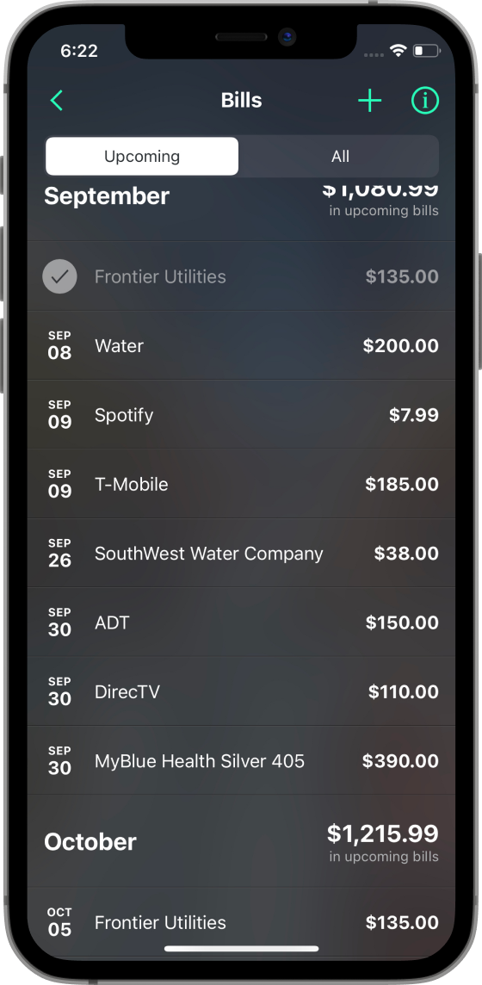Open the Water bill row
The height and width of the screenshot is (985, 482).
click(x=241, y=345)
